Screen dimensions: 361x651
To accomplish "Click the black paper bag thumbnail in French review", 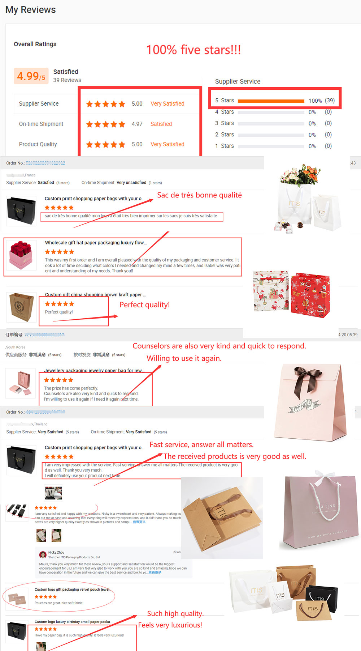I will pos(22,211).
